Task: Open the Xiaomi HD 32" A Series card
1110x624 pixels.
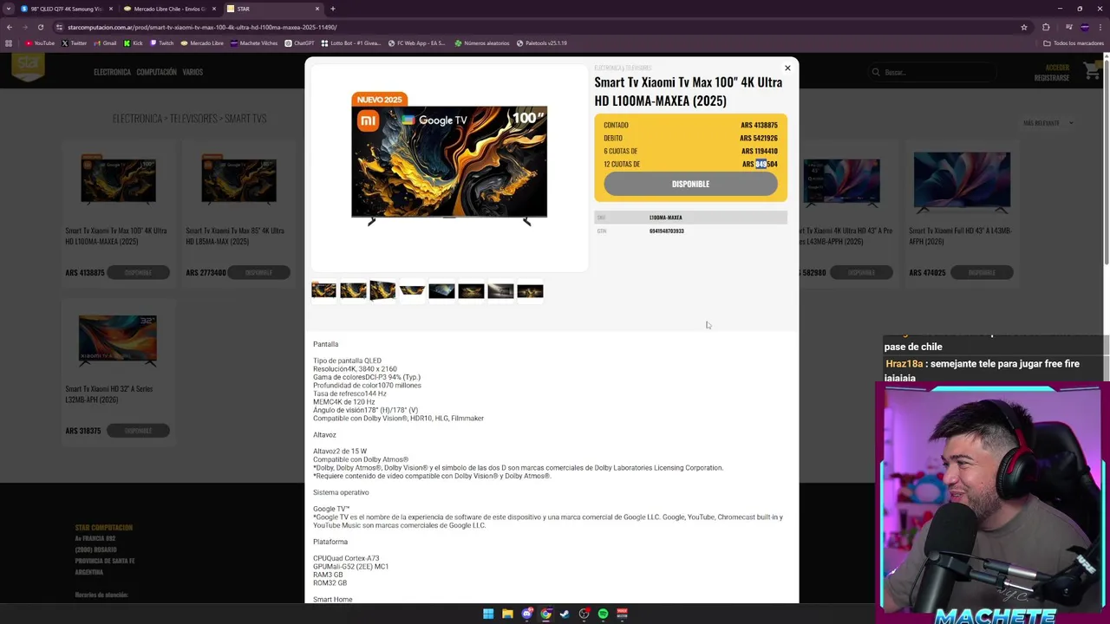Action: (118, 373)
